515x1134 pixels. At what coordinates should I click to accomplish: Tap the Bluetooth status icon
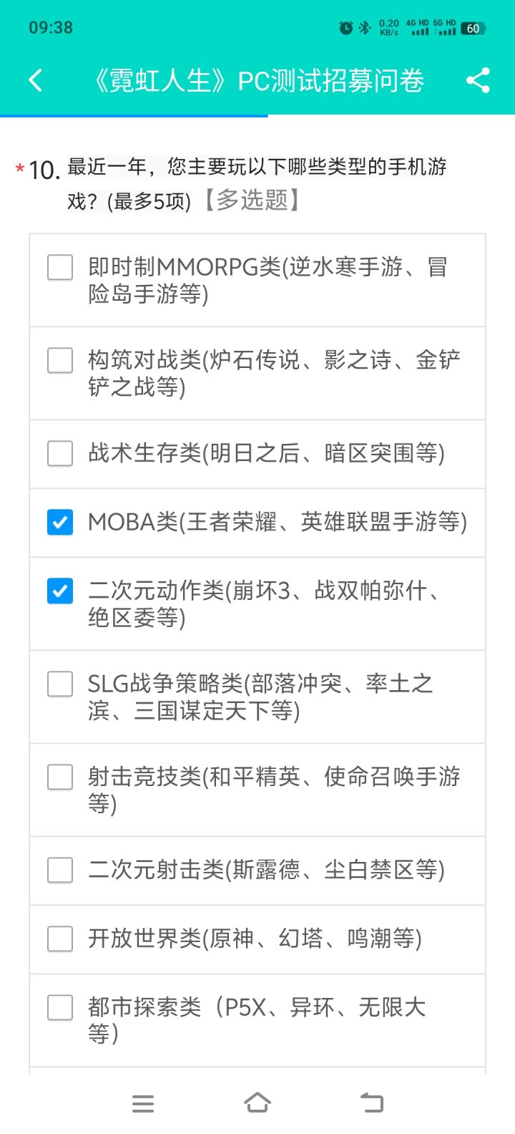pyautogui.click(x=365, y=28)
